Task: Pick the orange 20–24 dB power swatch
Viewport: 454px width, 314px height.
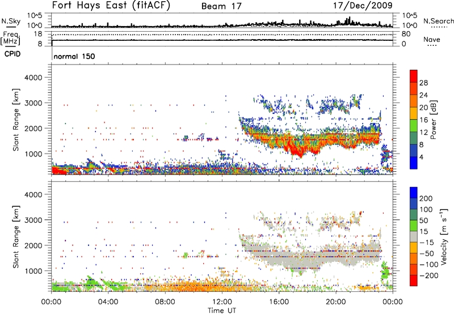Action: tap(414, 101)
